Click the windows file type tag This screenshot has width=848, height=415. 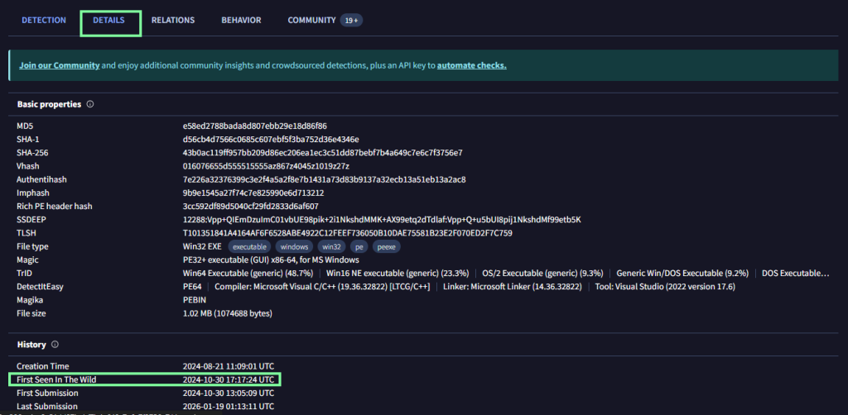(294, 246)
